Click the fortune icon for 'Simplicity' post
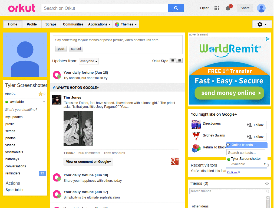The height and width of the screenshot is (208, 277). tap(57, 194)
